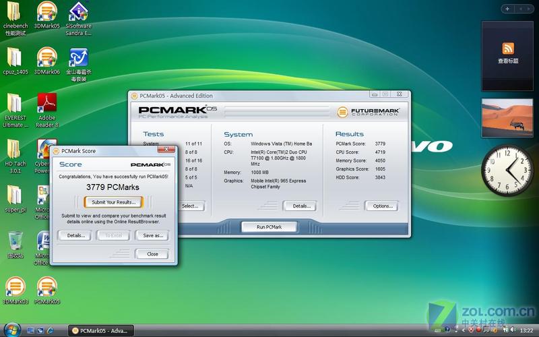
Task: Open the HD Tach 3.0.1 folder
Action: click(15, 156)
